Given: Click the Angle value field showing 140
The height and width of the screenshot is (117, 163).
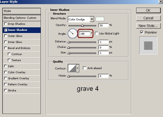Looking at the screenshot, I should click(85, 34).
